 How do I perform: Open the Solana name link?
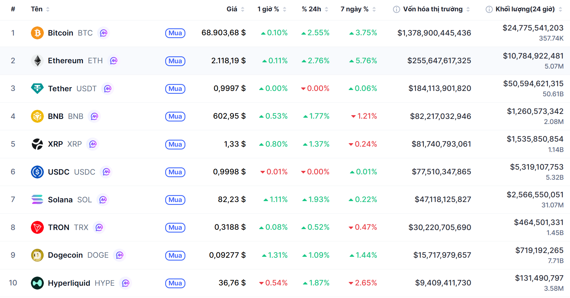pyautogui.click(x=60, y=200)
